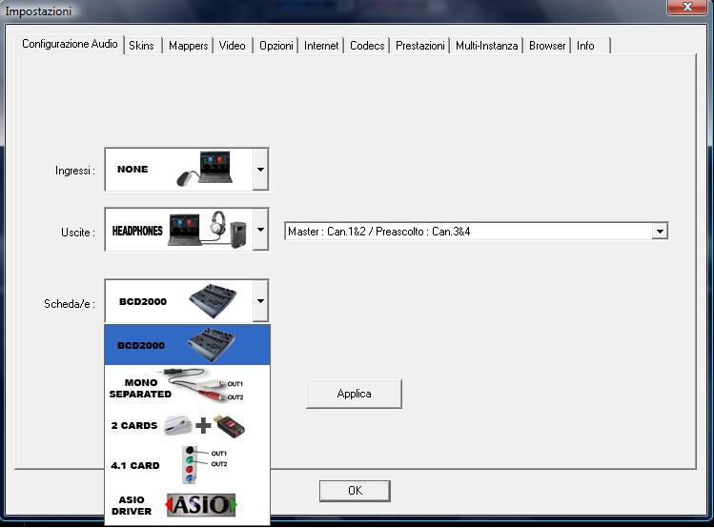
Task: Expand the Uscite dropdown arrow
Action: [x=260, y=230]
